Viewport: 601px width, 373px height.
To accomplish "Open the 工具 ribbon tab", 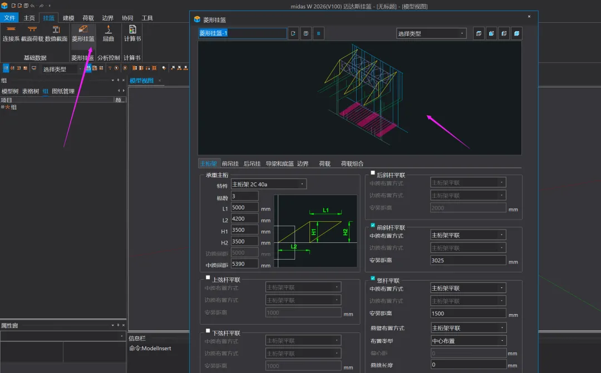I will pos(147,18).
